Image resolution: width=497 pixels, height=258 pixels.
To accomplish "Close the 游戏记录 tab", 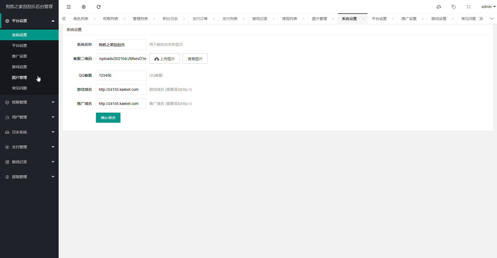I will pyautogui.click(x=274, y=19).
